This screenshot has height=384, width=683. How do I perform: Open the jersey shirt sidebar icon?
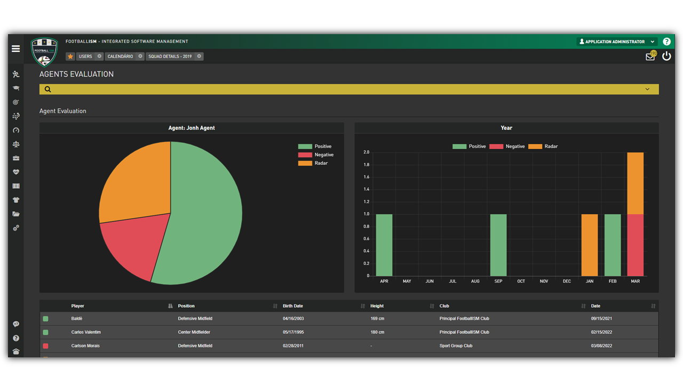(16, 200)
